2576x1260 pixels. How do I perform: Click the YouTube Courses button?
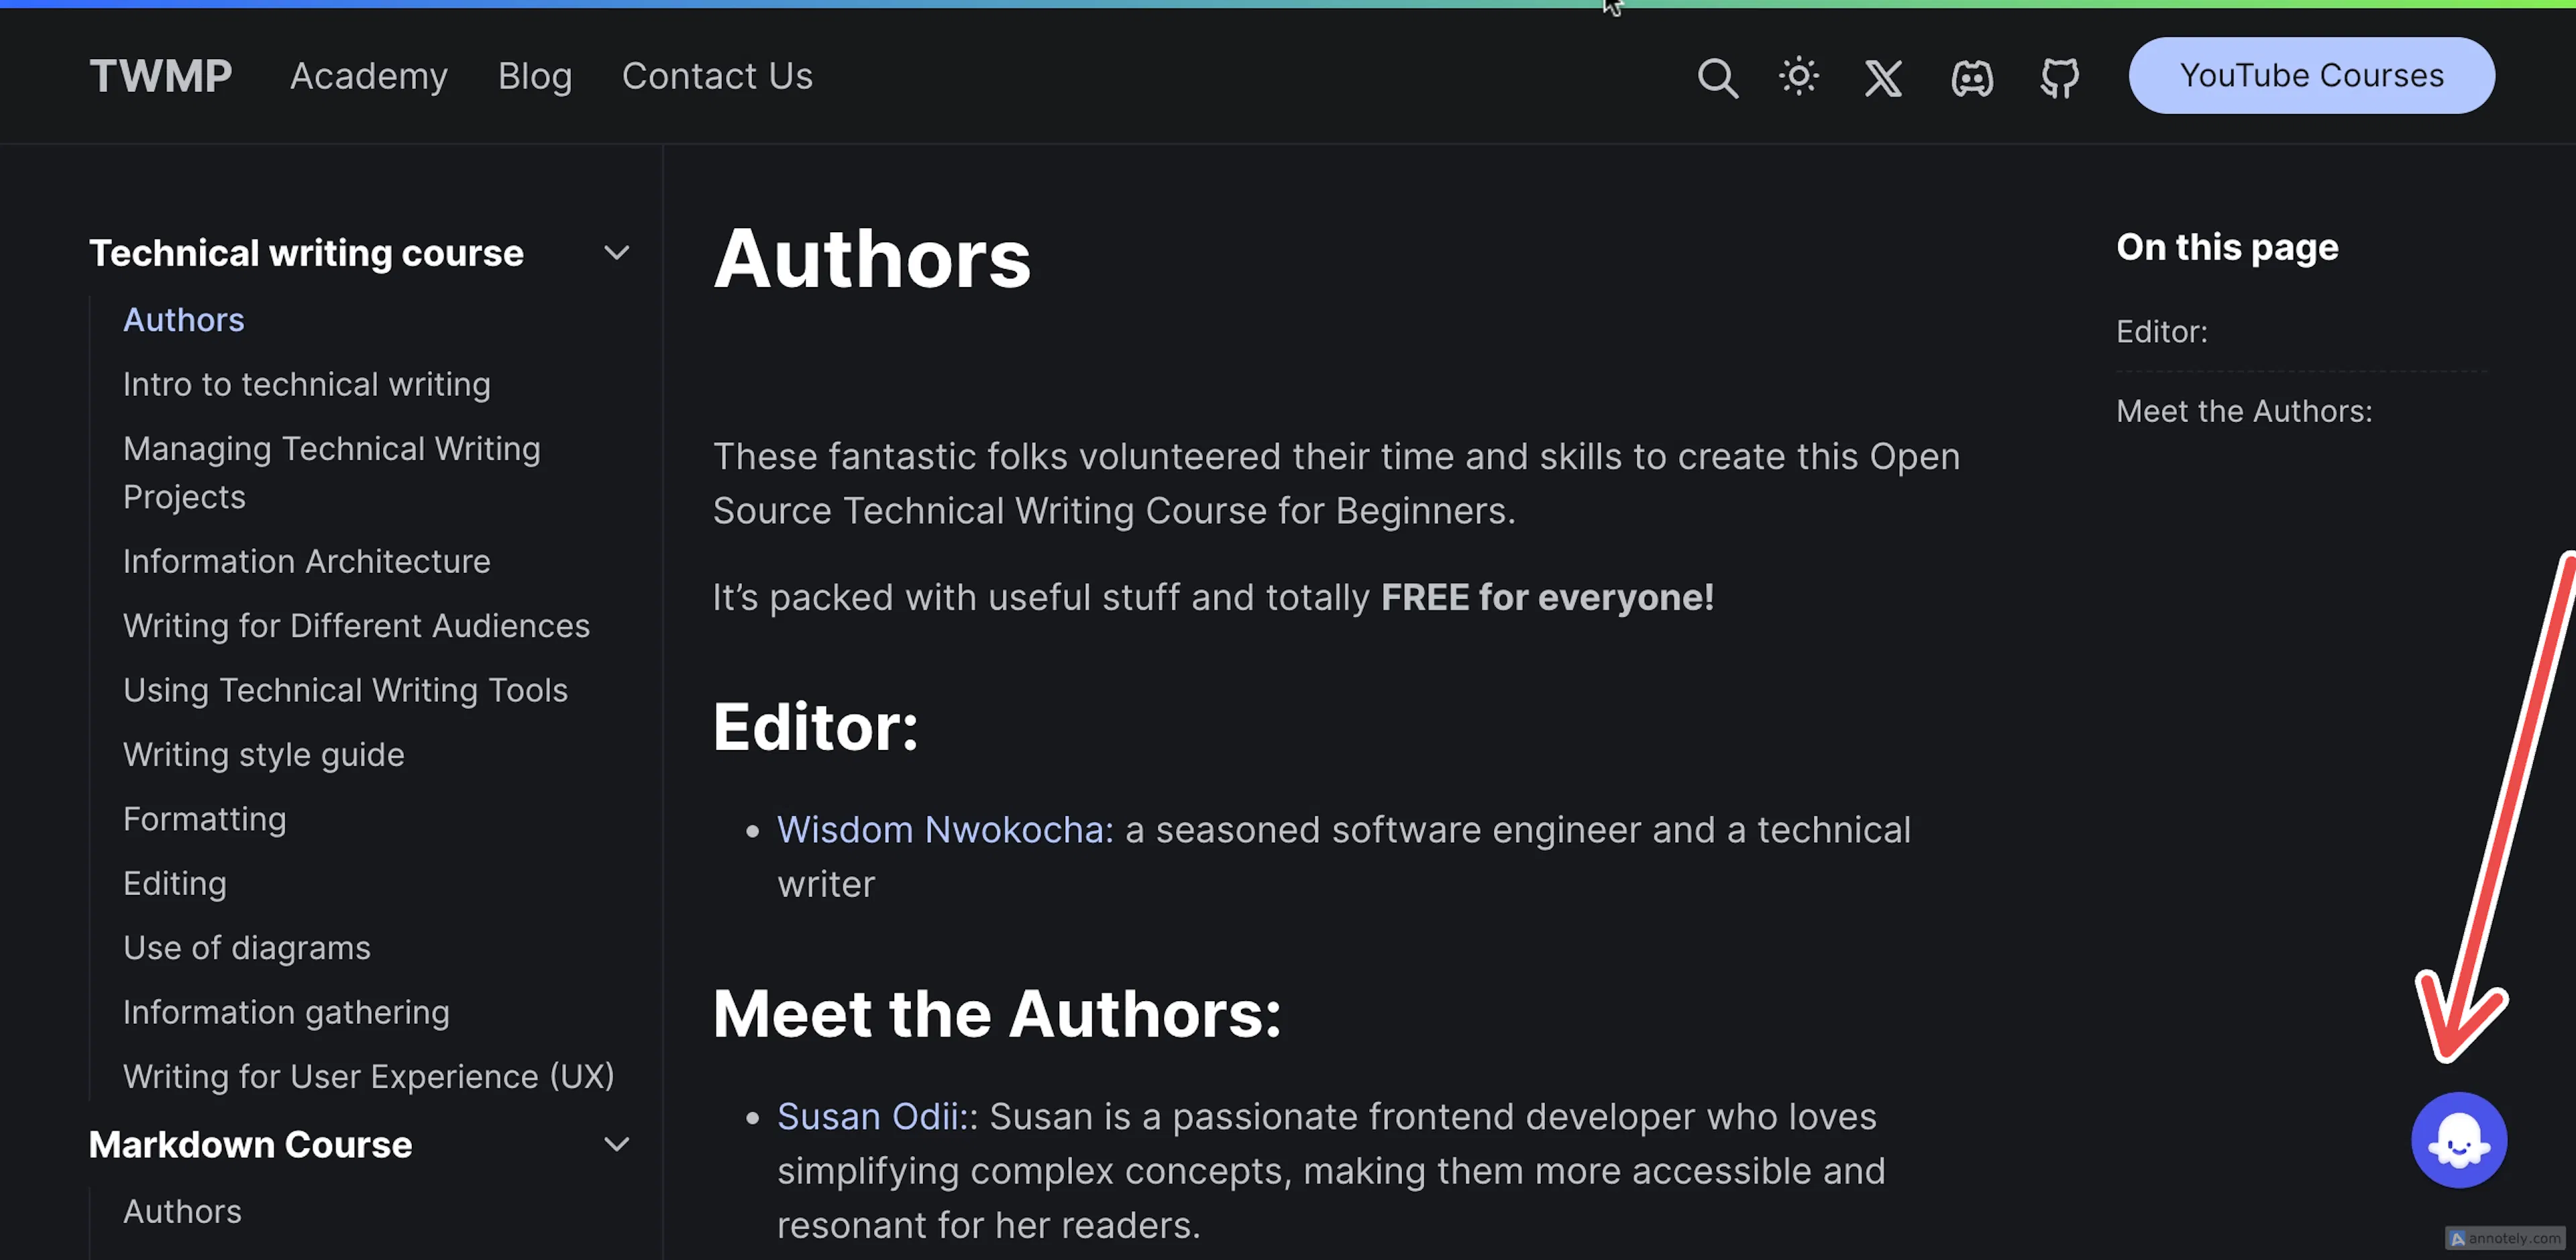pos(2310,74)
